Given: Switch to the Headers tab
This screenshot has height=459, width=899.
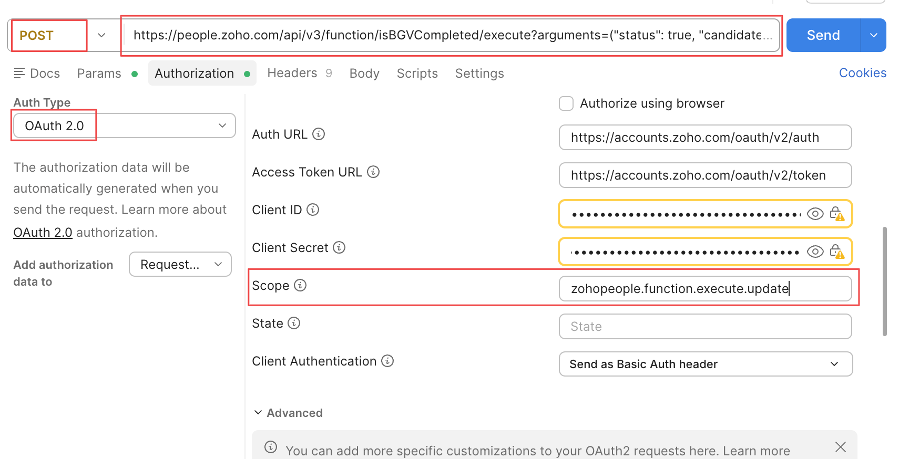Looking at the screenshot, I should pos(299,73).
